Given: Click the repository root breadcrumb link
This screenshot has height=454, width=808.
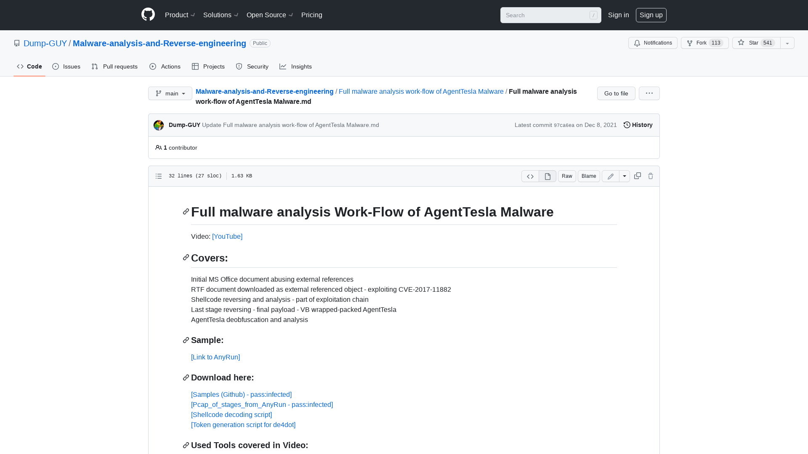Looking at the screenshot, I should [265, 91].
